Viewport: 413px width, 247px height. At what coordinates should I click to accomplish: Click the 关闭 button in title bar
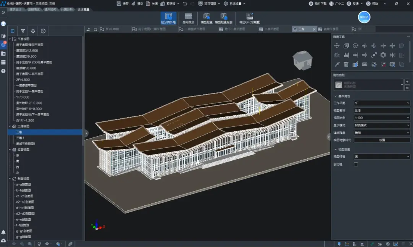point(152,4)
